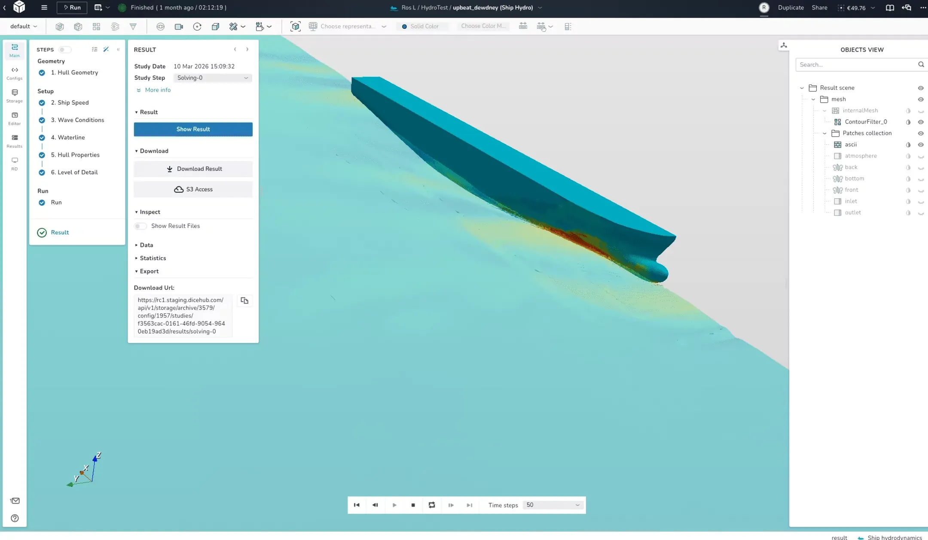Image resolution: width=928 pixels, height=540 pixels.
Task: Click the Show Result button
Action: click(x=193, y=129)
